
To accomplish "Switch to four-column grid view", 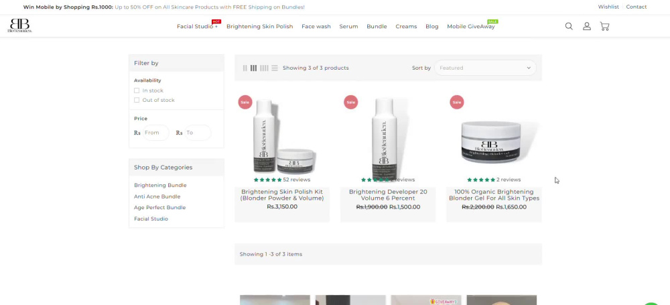I will tap(264, 68).
